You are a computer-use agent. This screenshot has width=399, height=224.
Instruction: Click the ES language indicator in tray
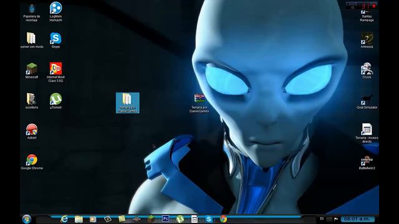(x=322, y=218)
